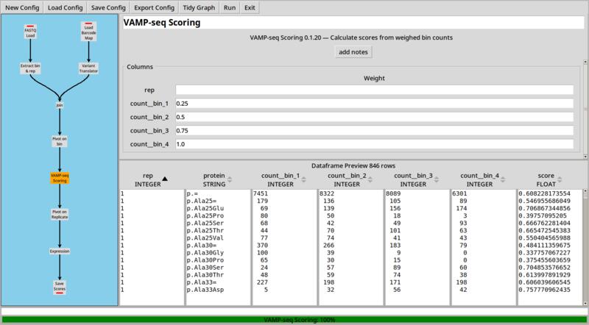Click the add notes button
The width and height of the screenshot is (589, 325).
click(x=353, y=52)
